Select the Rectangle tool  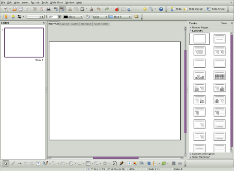coord(26,163)
